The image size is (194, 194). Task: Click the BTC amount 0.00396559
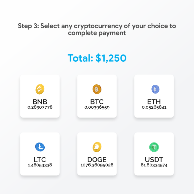[x=97, y=107]
